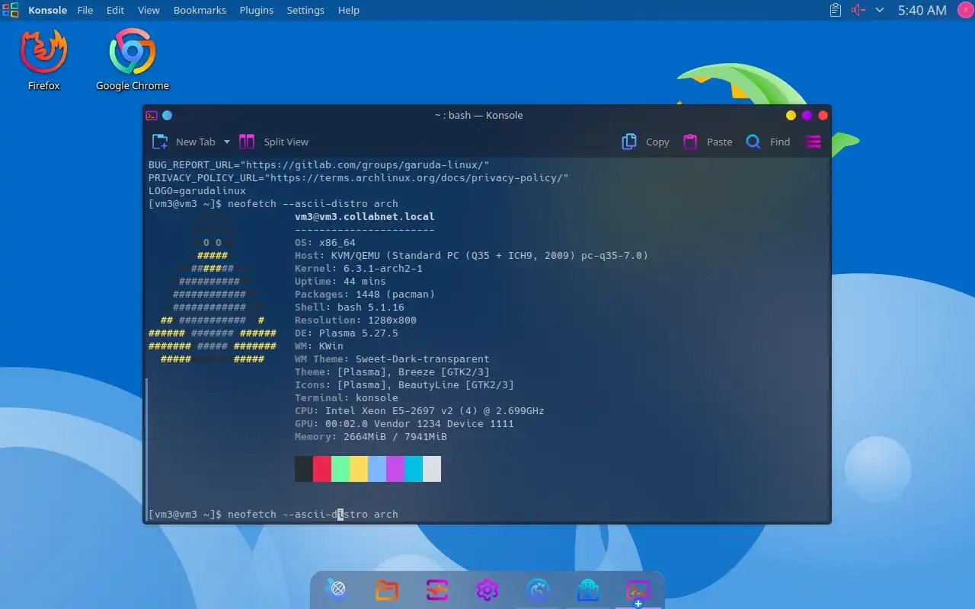Screen dimensions: 975x609
Task: Expand the New Tab dropdown arrow
Action: click(x=226, y=142)
